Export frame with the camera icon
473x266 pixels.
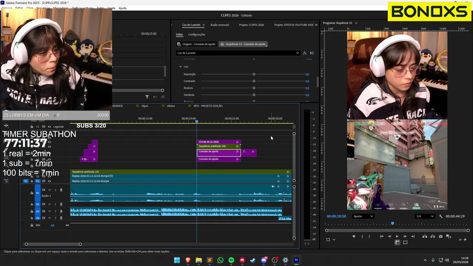(x=440, y=236)
